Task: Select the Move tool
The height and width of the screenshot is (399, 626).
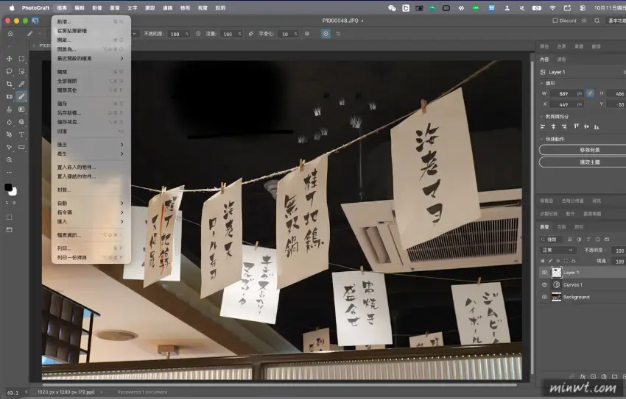Action: click(x=9, y=59)
